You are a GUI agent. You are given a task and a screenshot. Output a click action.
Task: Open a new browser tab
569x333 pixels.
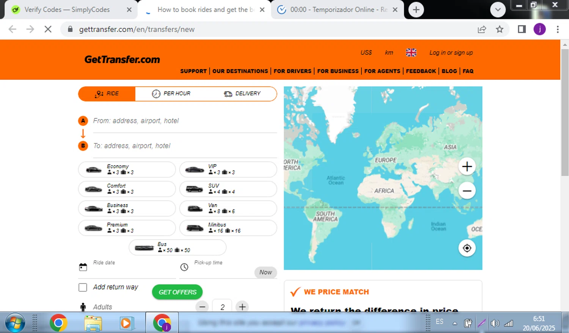coord(416,10)
